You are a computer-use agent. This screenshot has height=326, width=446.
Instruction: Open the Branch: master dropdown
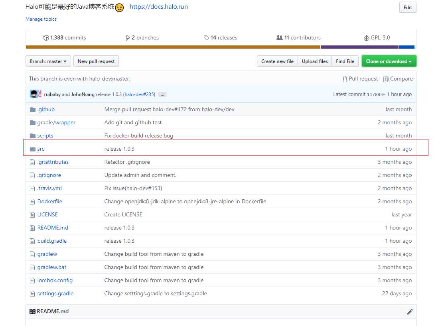[48, 61]
